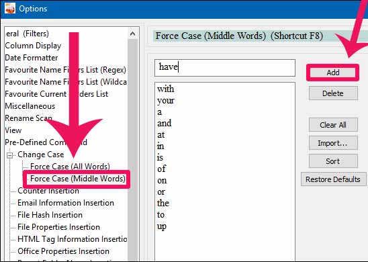The height and width of the screenshot is (262, 368).
Task: Select the word 'is' in the list
Action: point(160,157)
